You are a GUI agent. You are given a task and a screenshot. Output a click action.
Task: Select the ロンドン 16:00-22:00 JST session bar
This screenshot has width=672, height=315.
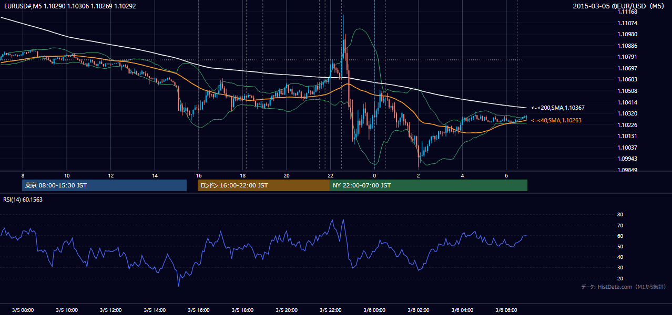pyautogui.click(x=263, y=185)
